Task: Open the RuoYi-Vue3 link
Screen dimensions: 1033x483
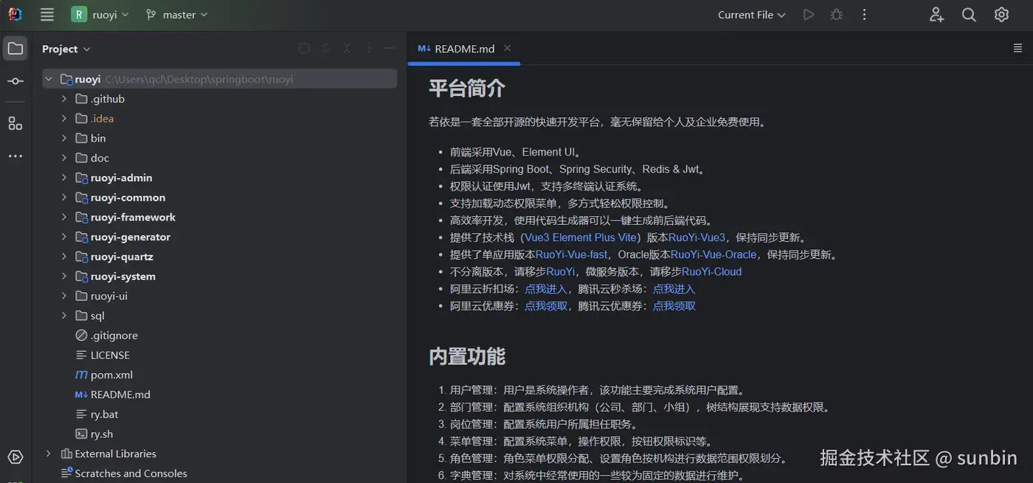Action: [697, 237]
